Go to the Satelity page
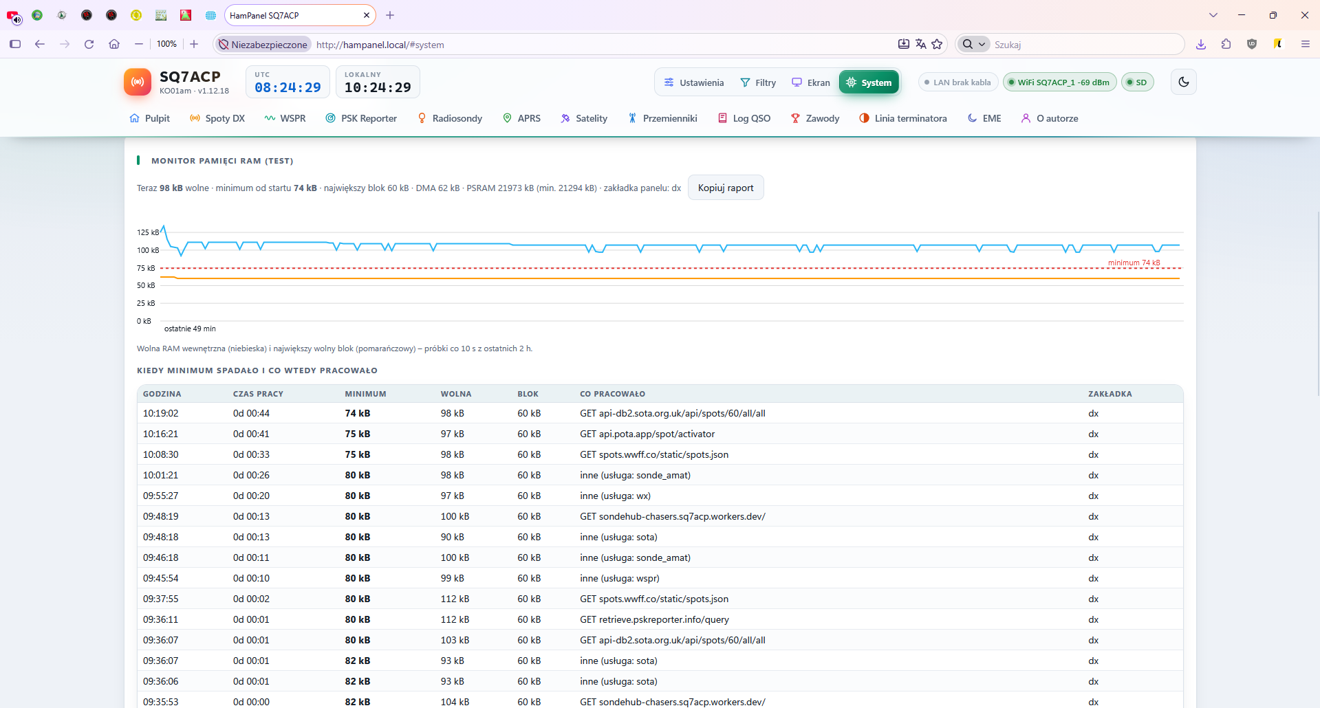Screen dimensions: 1320x708 pyautogui.click(x=584, y=118)
